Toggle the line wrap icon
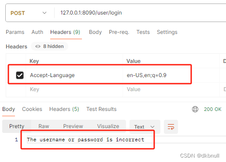Viewport: 226px width, 162px height. (171, 127)
